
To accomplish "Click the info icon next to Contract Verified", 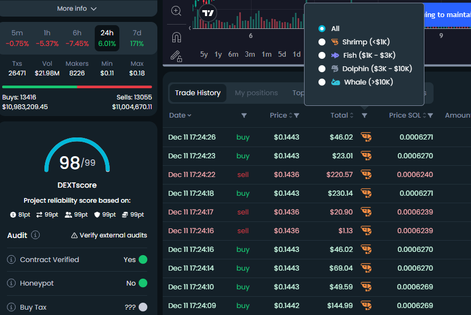I will pyautogui.click(x=12, y=259).
